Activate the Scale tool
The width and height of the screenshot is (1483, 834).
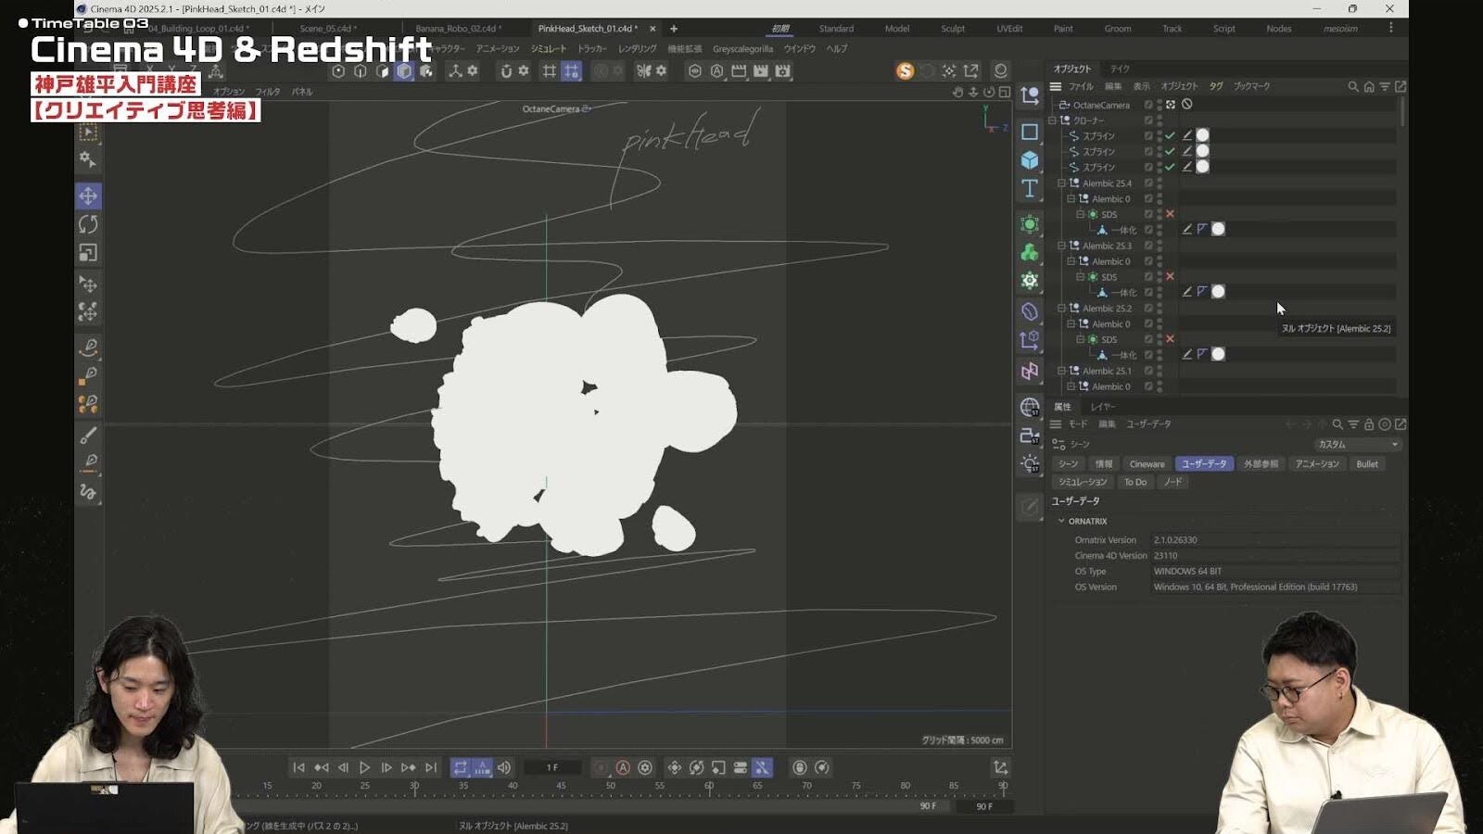click(88, 253)
